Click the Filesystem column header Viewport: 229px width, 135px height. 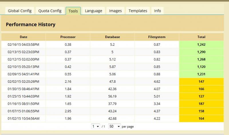157,37
